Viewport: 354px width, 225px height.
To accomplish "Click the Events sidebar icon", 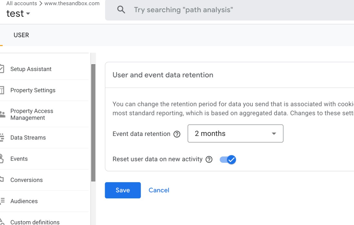I will [2, 159].
